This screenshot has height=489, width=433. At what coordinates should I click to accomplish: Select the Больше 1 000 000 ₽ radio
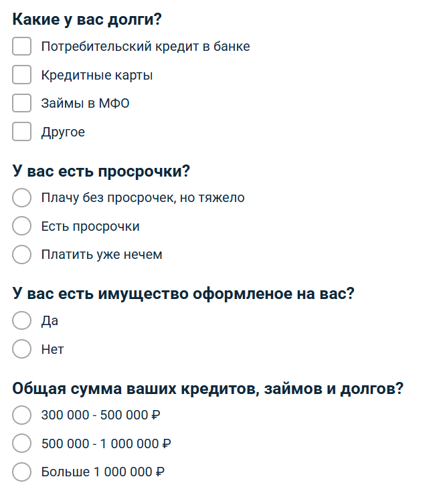[x=21, y=472]
